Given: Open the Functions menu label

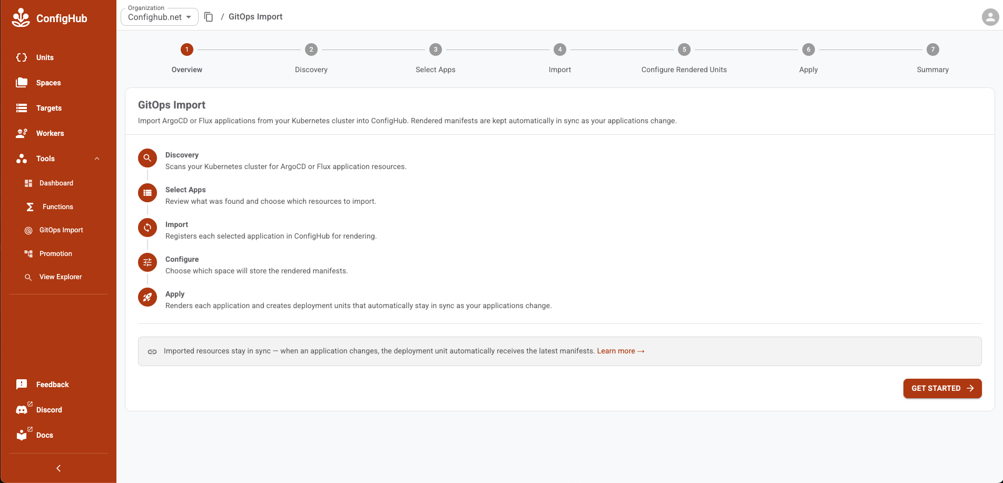Looking at the screenshot, I should point(58,207).
